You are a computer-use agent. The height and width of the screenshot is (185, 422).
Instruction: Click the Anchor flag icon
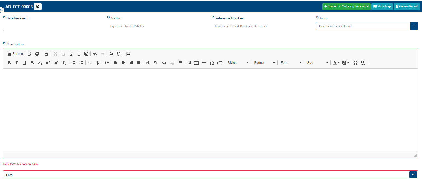[180, 63]
